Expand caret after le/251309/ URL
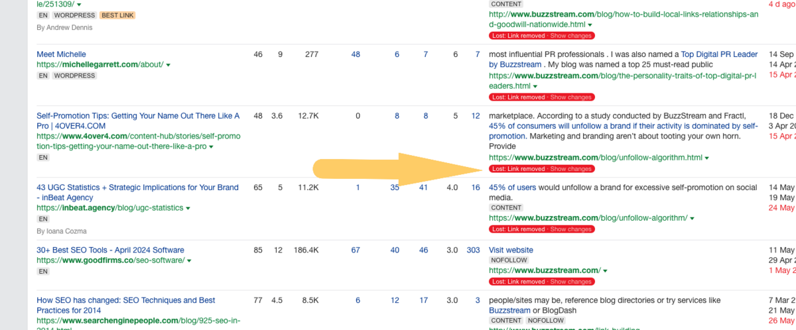Screen dimensions: 796x330 [79, 4]
